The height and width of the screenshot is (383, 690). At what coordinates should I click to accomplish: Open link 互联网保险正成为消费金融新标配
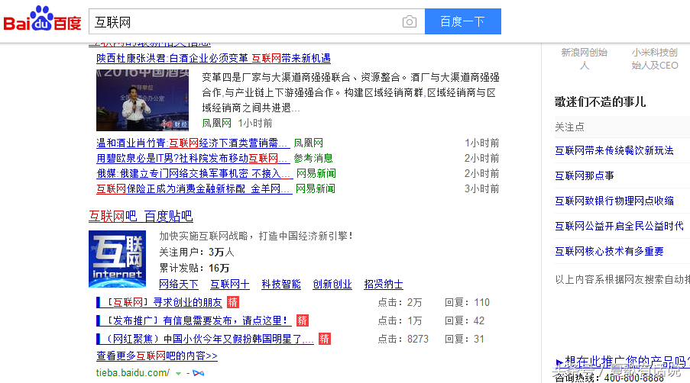(x=194, y=189)
